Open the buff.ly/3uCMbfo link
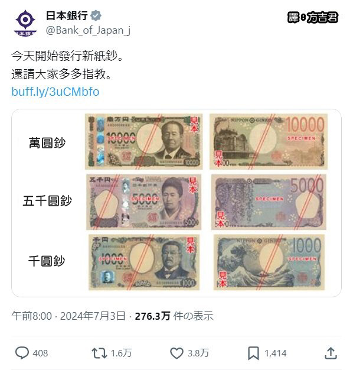Screen dimensions: 353x370 pyautogui.click(x=55, y=92)
